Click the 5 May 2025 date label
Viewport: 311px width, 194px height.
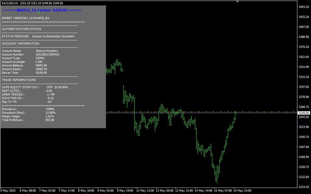pos(8,191)
